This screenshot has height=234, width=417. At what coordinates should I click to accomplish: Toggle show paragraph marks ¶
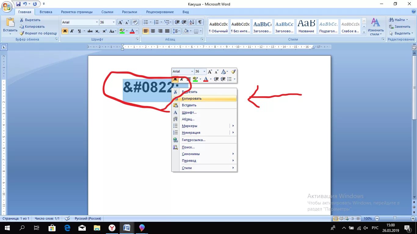(x=200, y=22)
